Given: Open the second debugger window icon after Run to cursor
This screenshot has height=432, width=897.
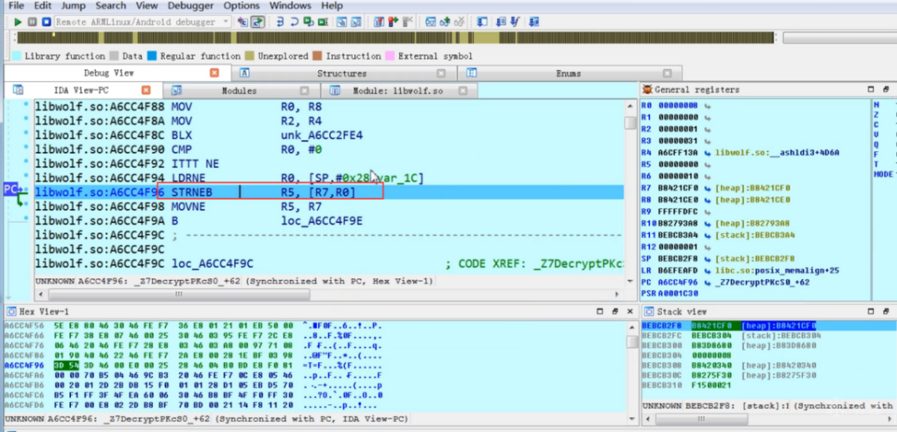Looking at the screenshot, I should [356, 21].
